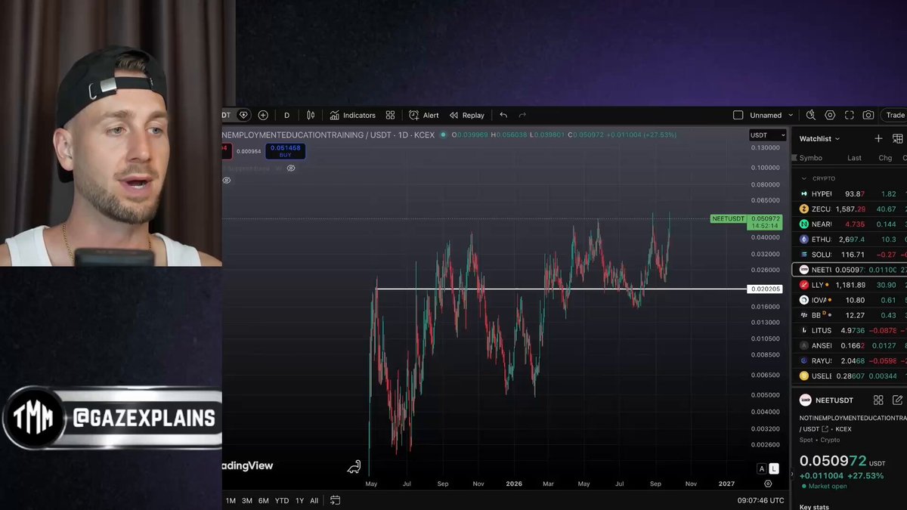Screen dimensions: 907x510
Task: Select the 3M time range
Action: [247, 500]
